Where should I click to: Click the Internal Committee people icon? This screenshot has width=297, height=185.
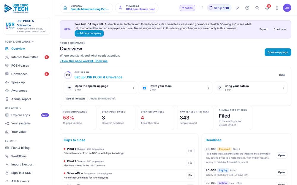pos(7,57)
